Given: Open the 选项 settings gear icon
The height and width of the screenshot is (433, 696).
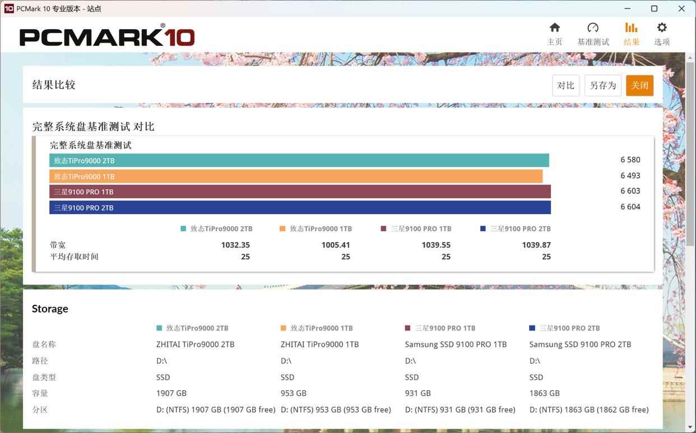Looking at the screenshot, I should pos(662,28).
